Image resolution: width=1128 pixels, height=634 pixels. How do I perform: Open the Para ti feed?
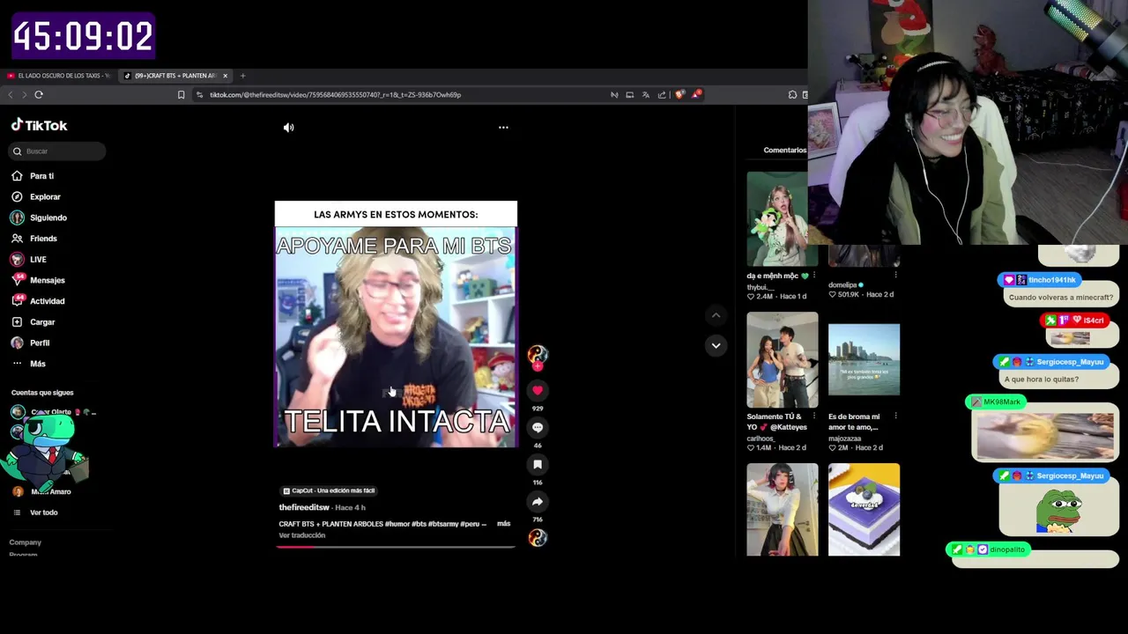pos(33,176)
